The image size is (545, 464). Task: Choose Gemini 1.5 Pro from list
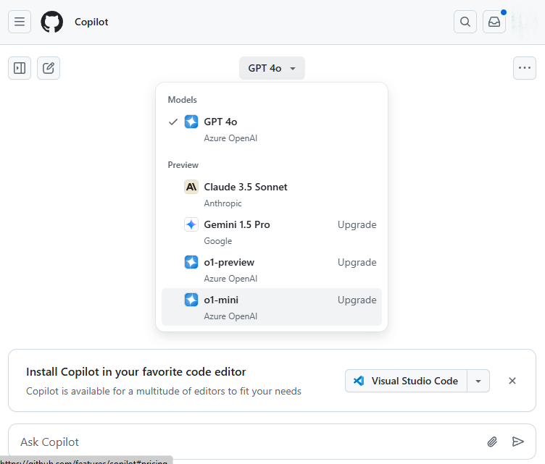coord(237,224)
